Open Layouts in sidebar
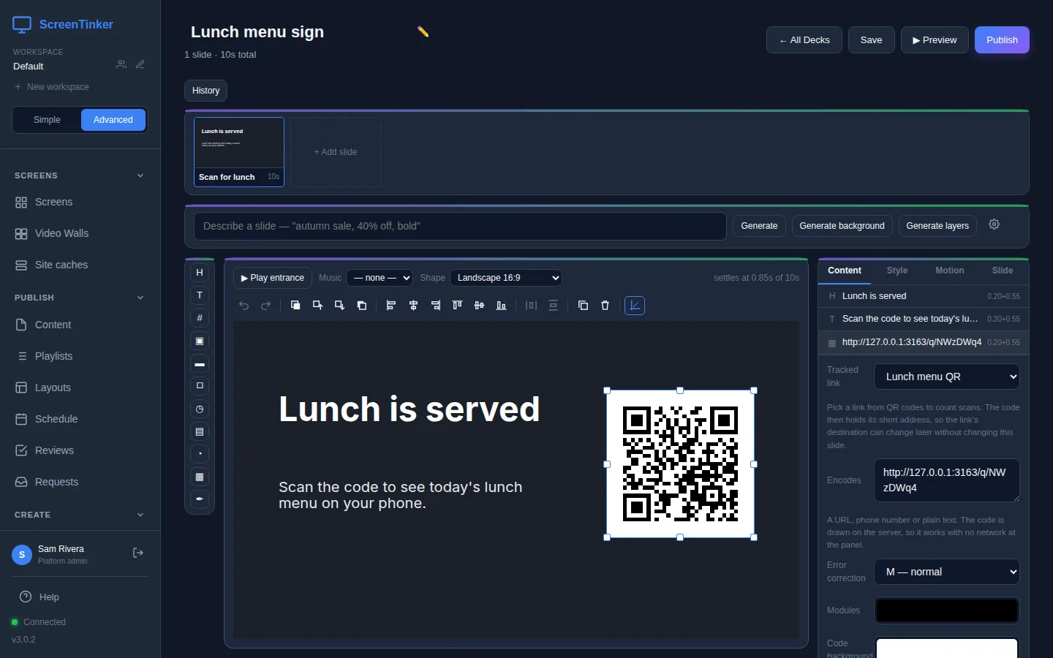Image resolution: width=1053 pixels, height=658 pixels. [x=80, y=387]
